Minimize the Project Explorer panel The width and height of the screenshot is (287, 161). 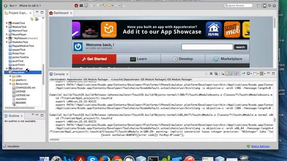37,12
